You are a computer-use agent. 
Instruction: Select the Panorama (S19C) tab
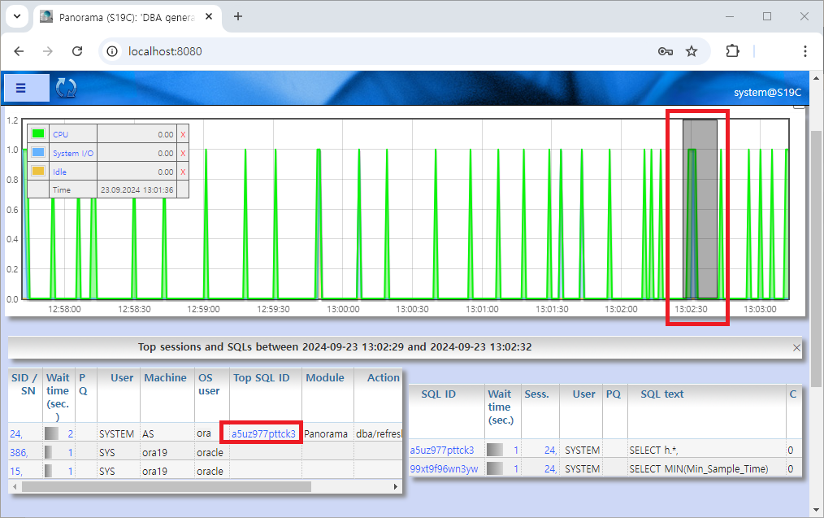[x=126, y=17]
